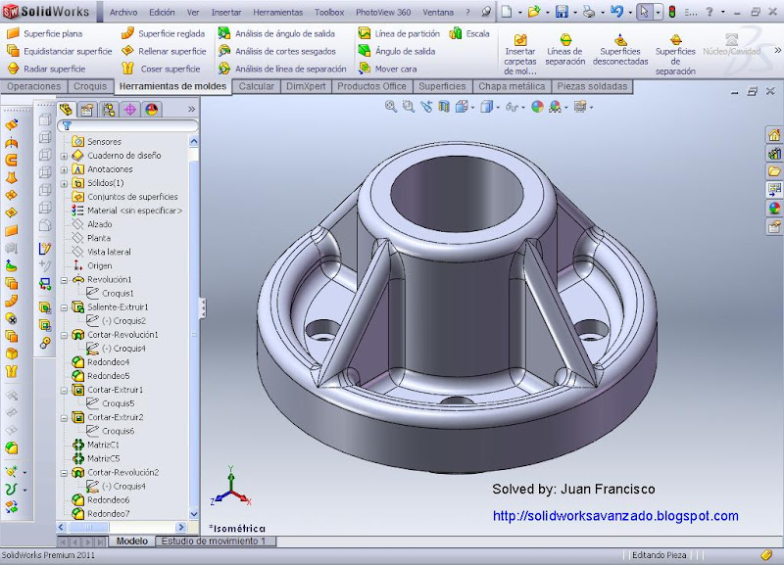Switch to the Croquis tab
This screenshot has width=784, height=565.
coord(90,86)
